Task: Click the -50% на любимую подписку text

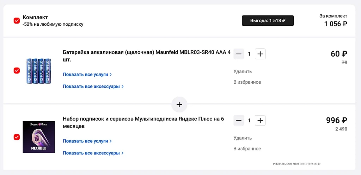Action: pyautogui.click(x=53, y=24)
